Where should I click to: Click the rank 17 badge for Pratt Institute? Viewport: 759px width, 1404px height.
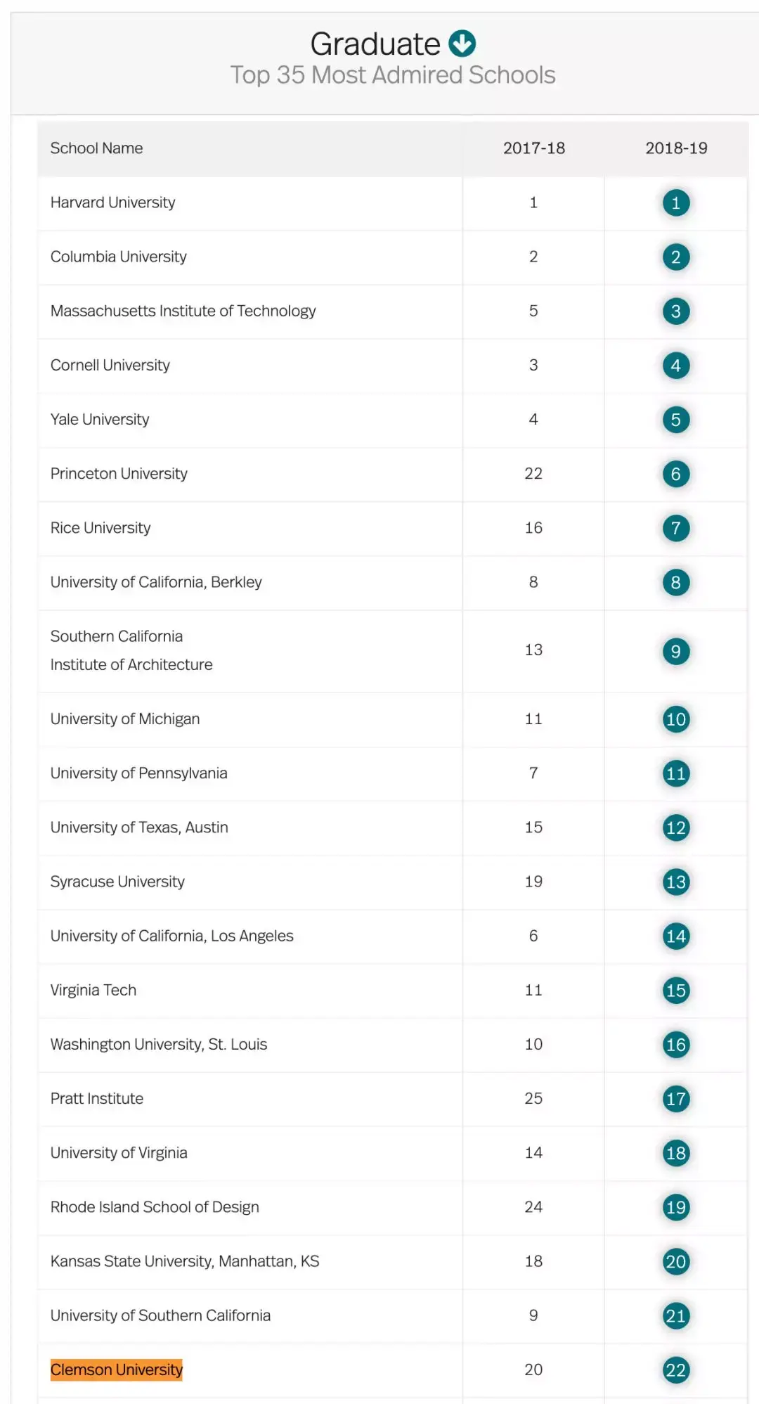676,1099
